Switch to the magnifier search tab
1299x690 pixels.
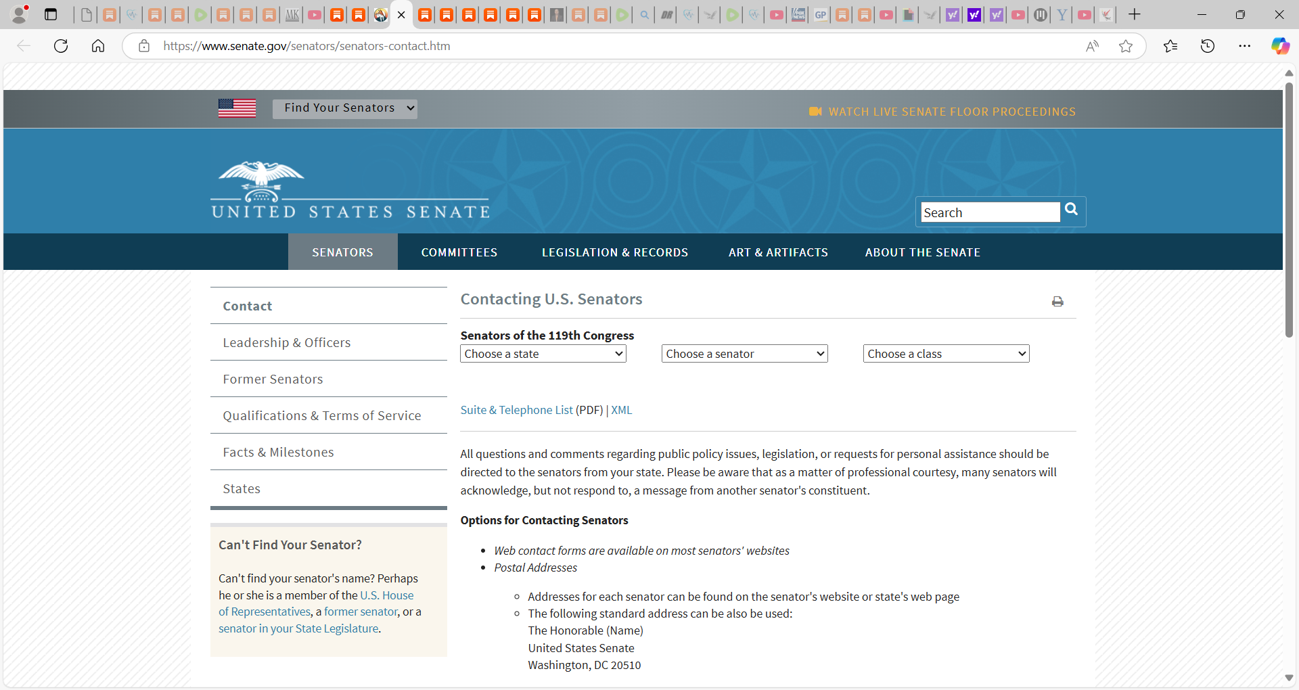point(644,15)
